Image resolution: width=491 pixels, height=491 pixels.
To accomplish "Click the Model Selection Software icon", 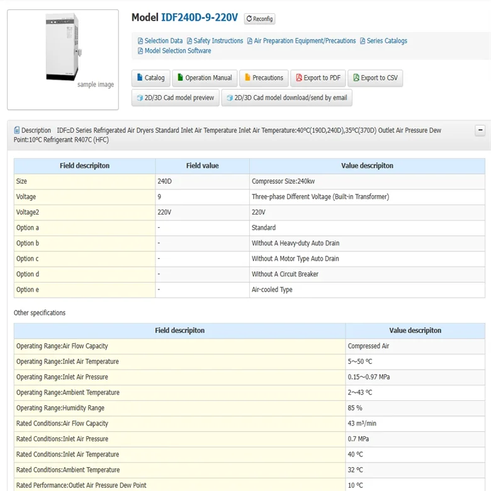I will [x=140, y=51].
